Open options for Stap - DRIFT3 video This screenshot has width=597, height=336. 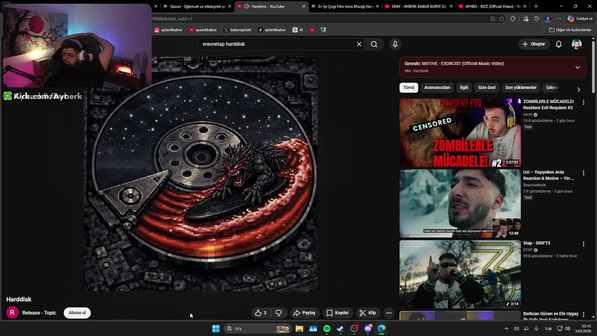point(583,244)
